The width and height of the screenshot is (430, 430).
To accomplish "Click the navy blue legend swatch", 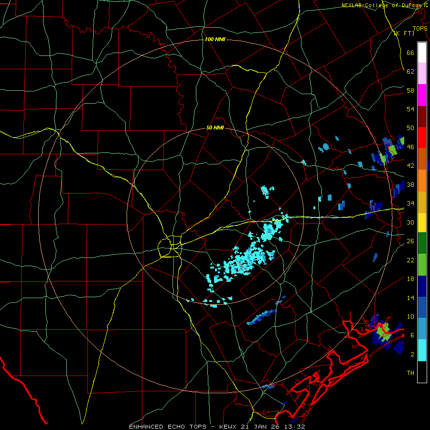I will 422,286.
